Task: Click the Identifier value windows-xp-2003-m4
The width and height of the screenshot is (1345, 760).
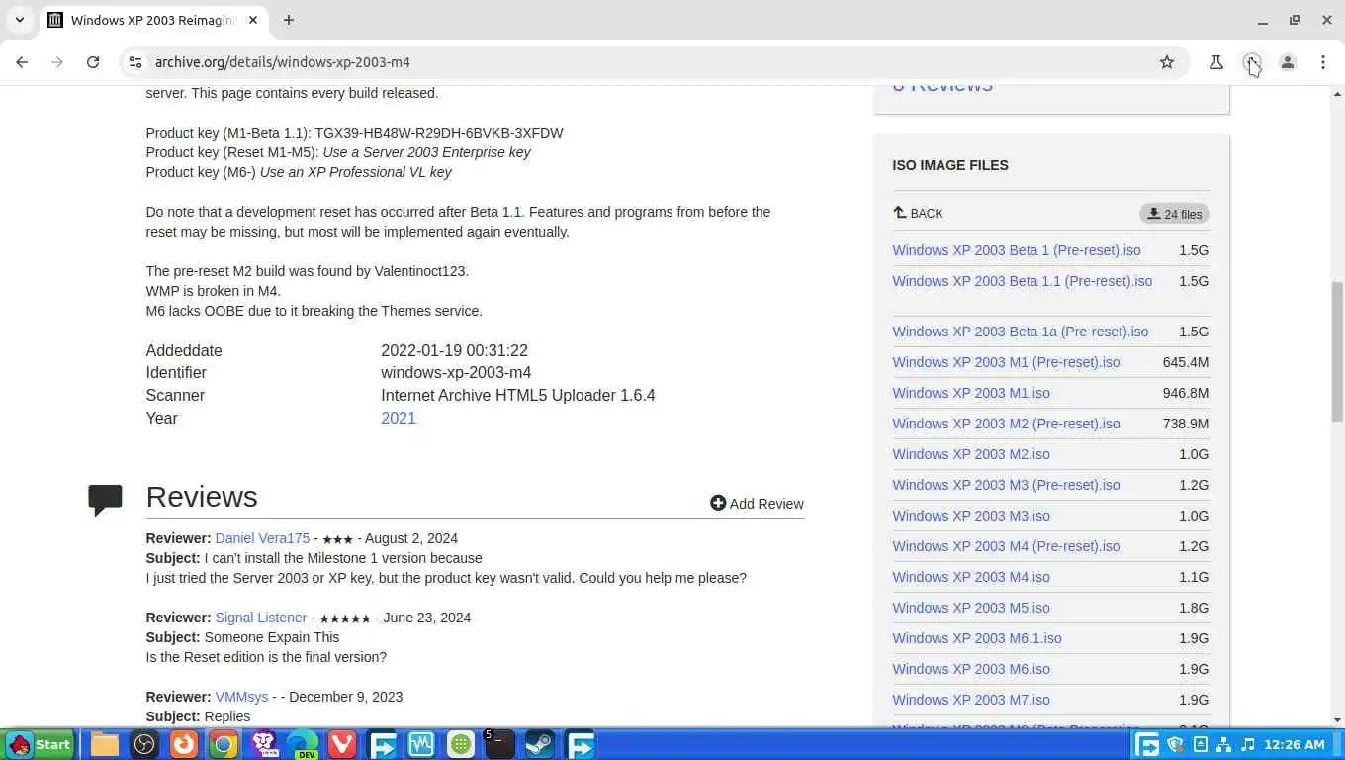Action: 456,373
